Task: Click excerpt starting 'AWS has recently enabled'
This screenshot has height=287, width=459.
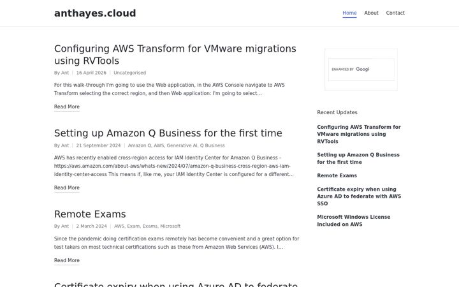Action: pyautogui.click(x=173, y=166)
